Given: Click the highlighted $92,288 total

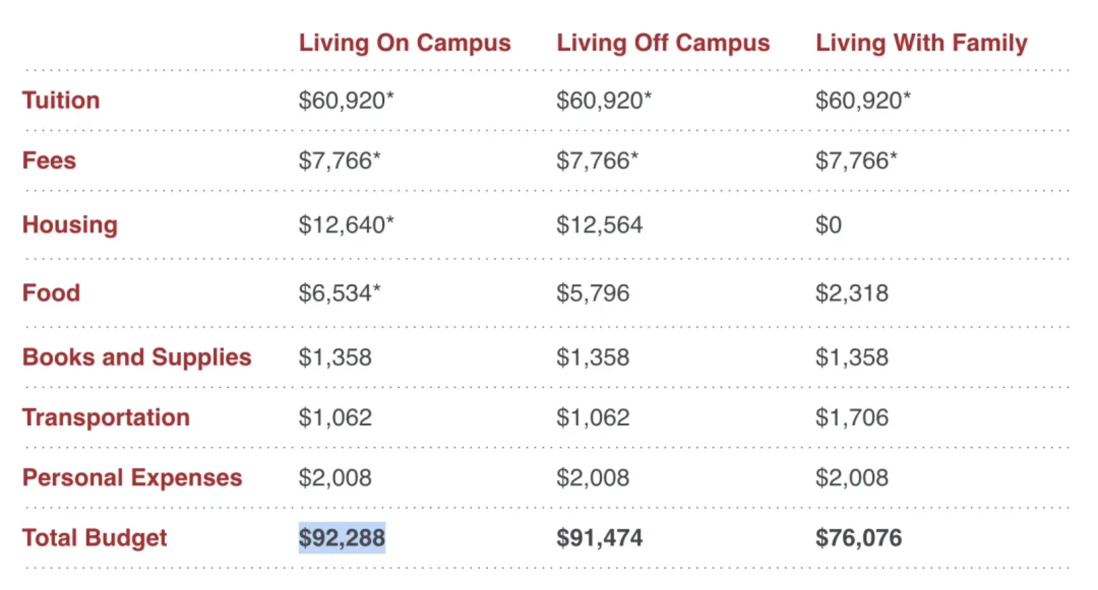Looking at the screenshot, I should point(342,538).
